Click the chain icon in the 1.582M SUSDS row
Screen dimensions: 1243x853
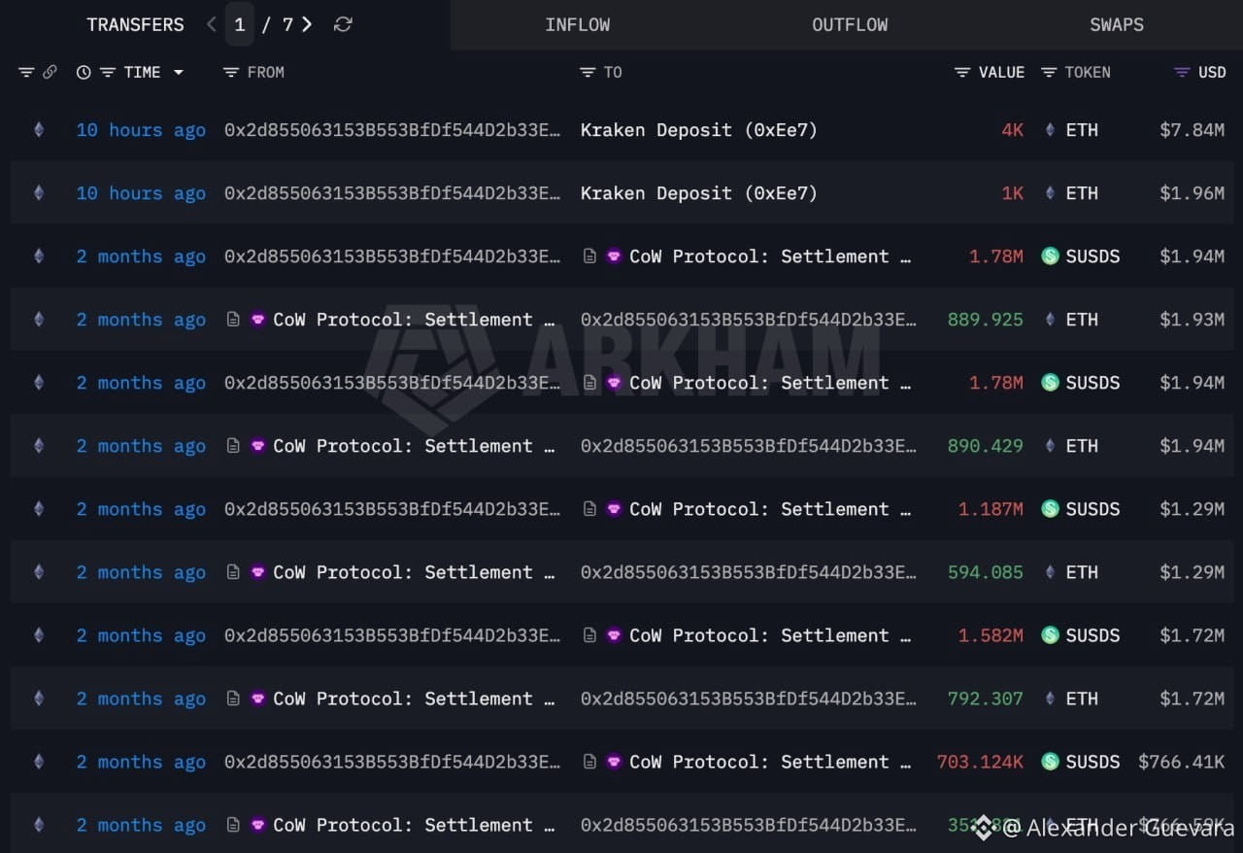click(39, 634)
